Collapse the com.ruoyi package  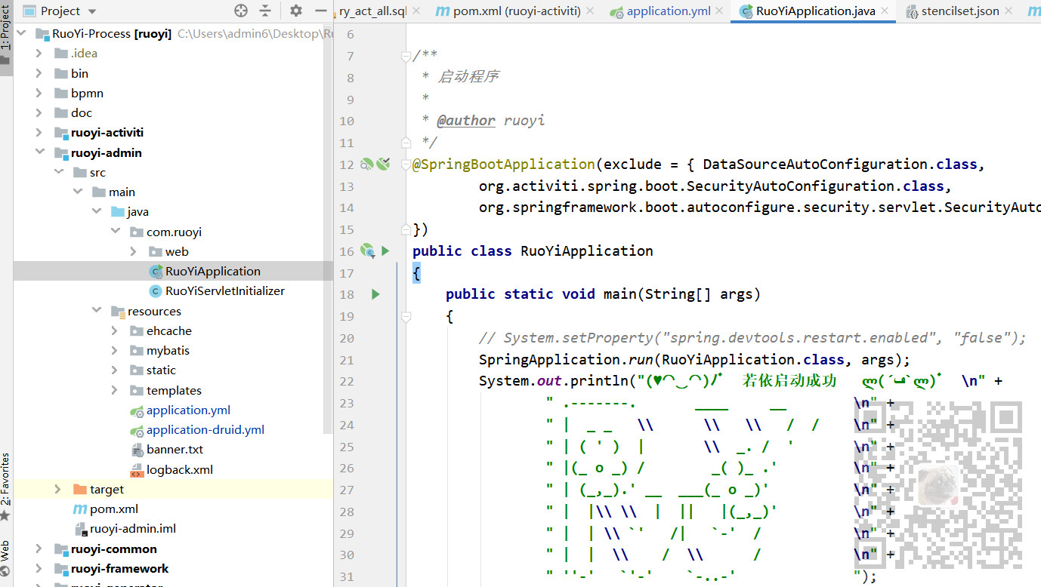[x=114, y=232]
